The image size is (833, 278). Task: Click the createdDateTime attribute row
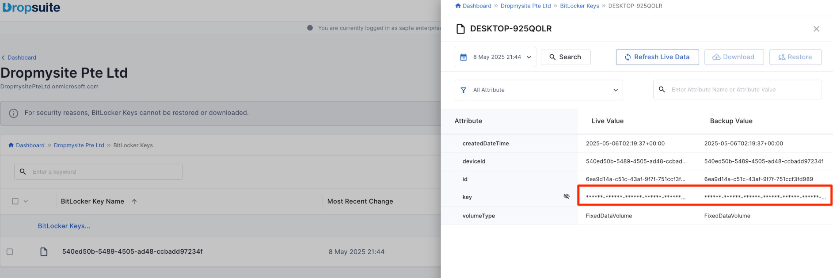[x=637, y=143]
